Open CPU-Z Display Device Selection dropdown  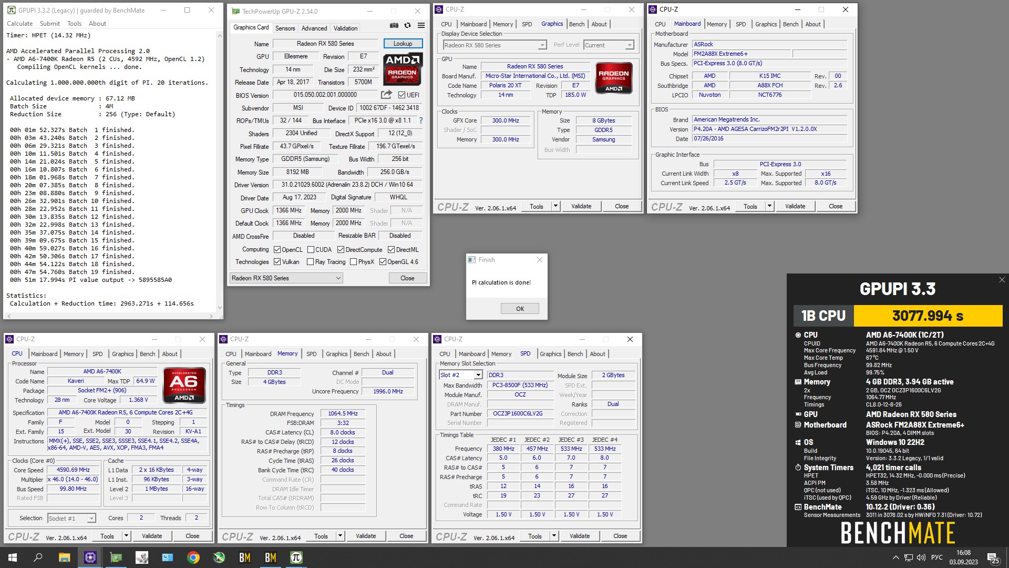[494, 45]
